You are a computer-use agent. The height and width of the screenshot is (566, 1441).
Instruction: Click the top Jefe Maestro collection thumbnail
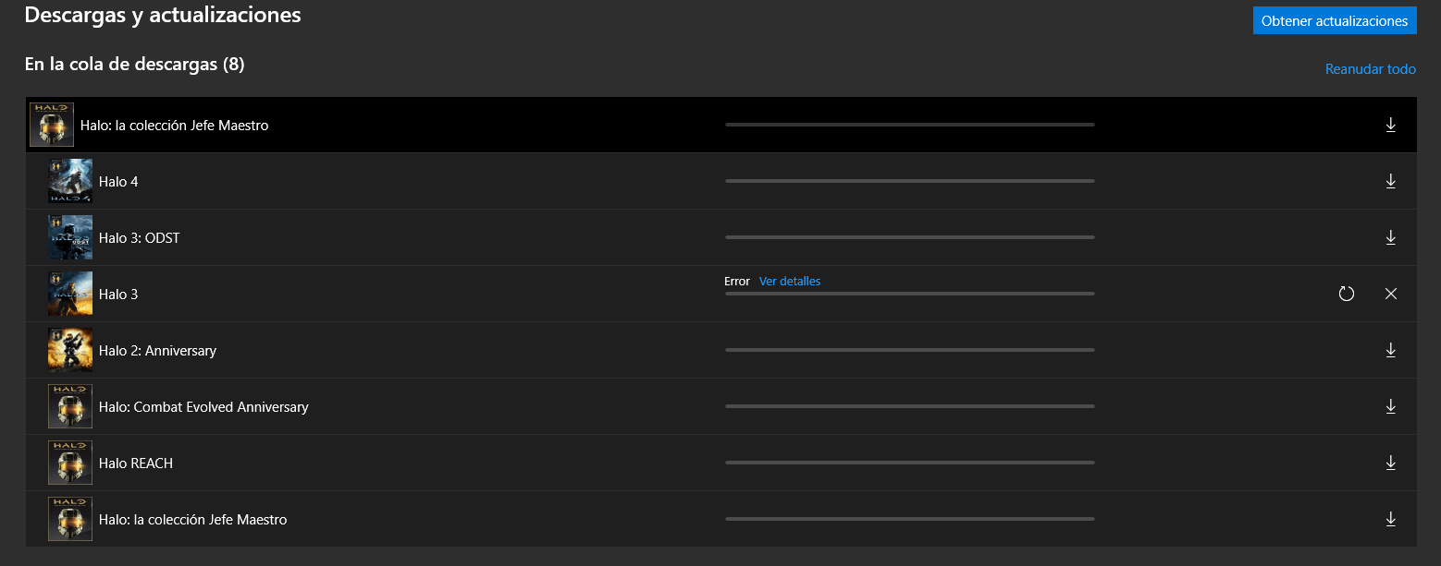click(52, 125)
